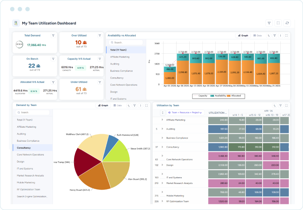This screenshot has width=303, height=210.
Task: Expand the Auditing row in Utilization table
Action: (162, 129)
